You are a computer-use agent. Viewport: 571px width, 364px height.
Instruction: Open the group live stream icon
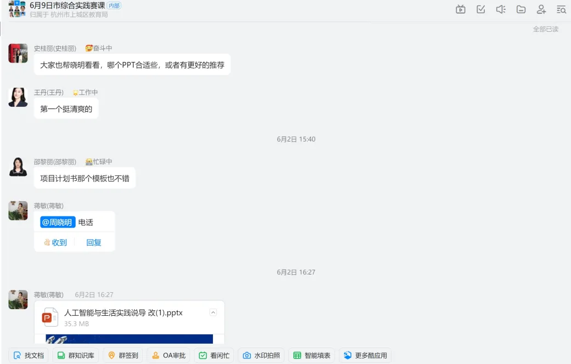(x=460, y=9)
